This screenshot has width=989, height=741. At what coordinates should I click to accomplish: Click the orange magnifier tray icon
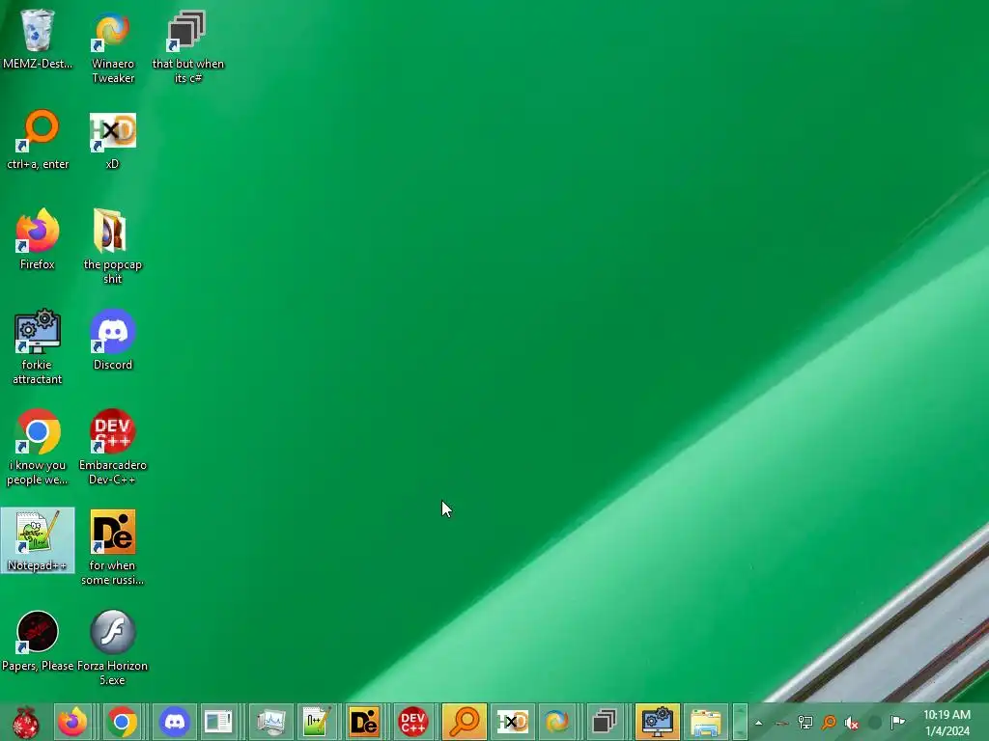829,723
